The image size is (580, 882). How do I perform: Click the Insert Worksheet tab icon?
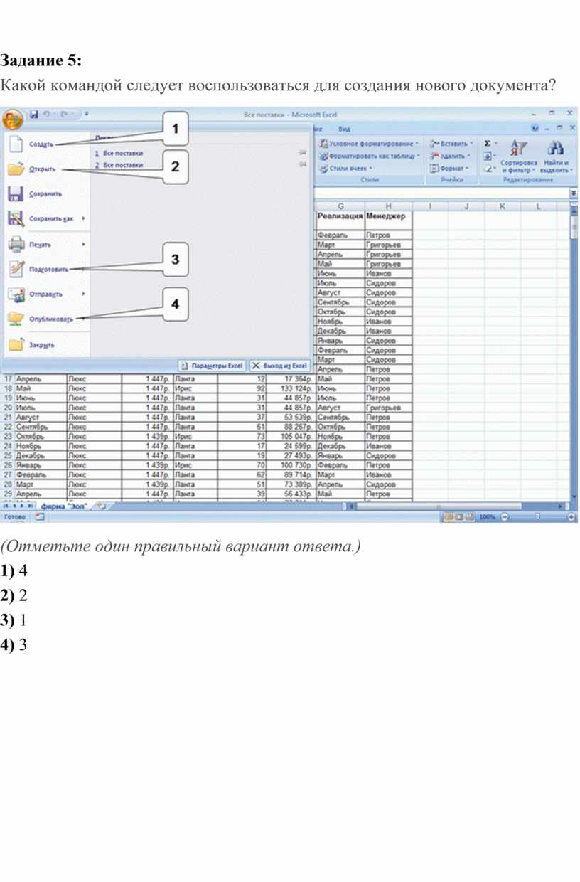tap(102, 506)
